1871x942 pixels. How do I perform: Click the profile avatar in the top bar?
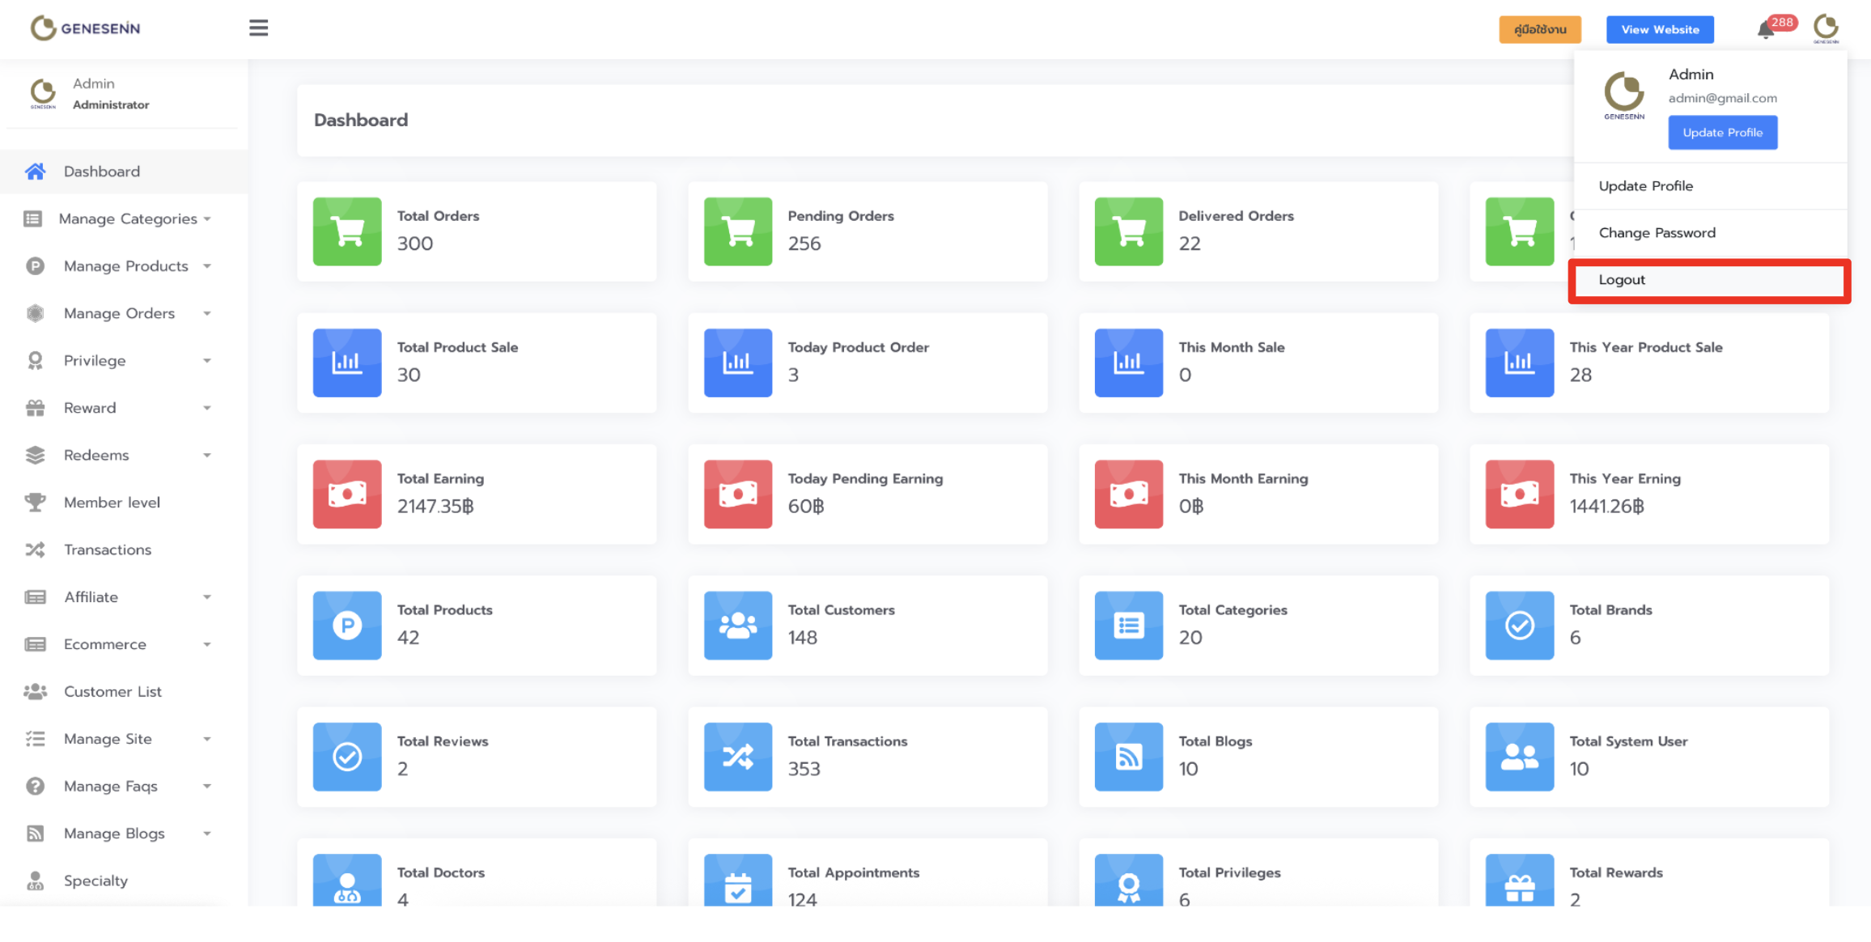click(x=1826, y=28)
